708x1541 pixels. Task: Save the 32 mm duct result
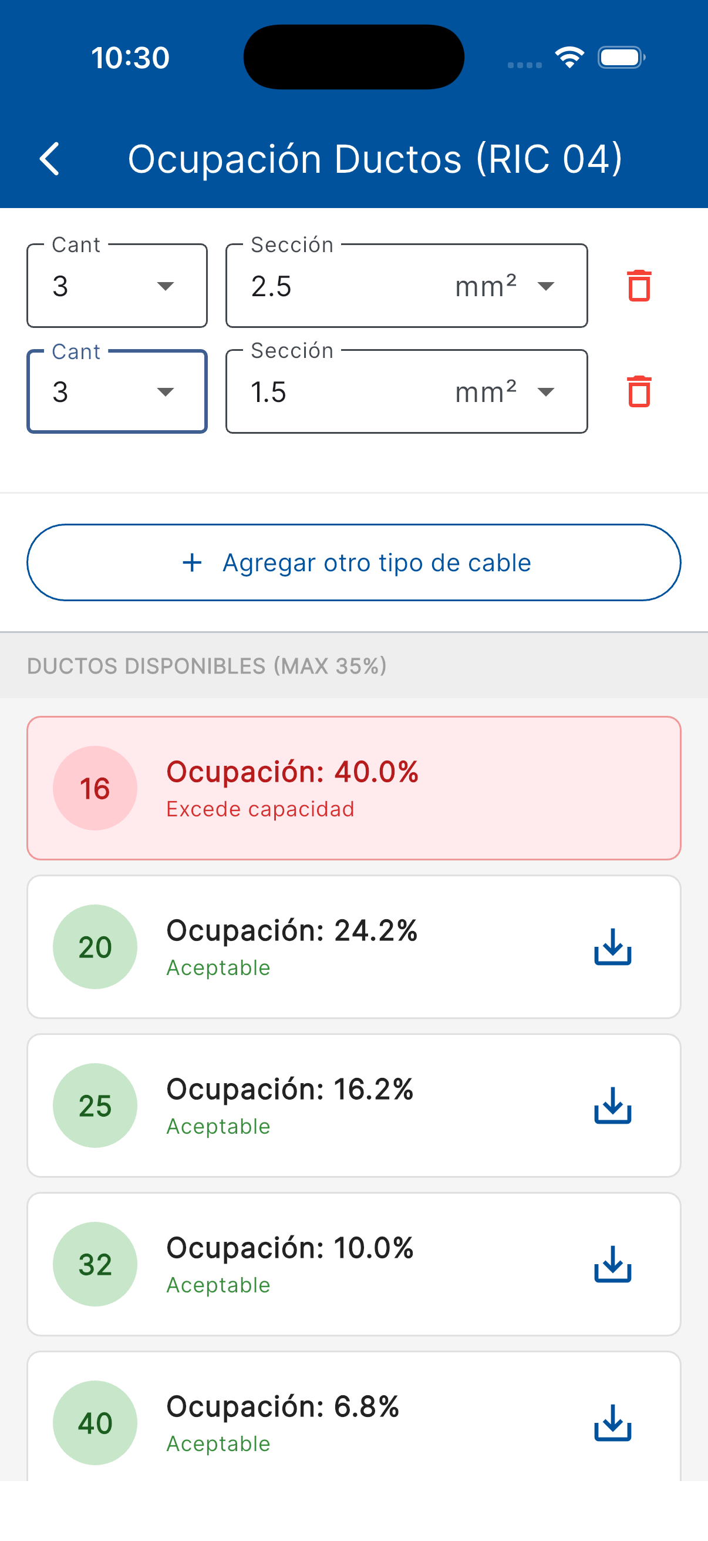point(612,1264)
